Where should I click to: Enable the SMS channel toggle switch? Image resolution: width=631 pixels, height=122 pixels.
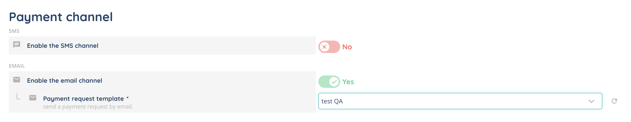(x=329, y=47)
